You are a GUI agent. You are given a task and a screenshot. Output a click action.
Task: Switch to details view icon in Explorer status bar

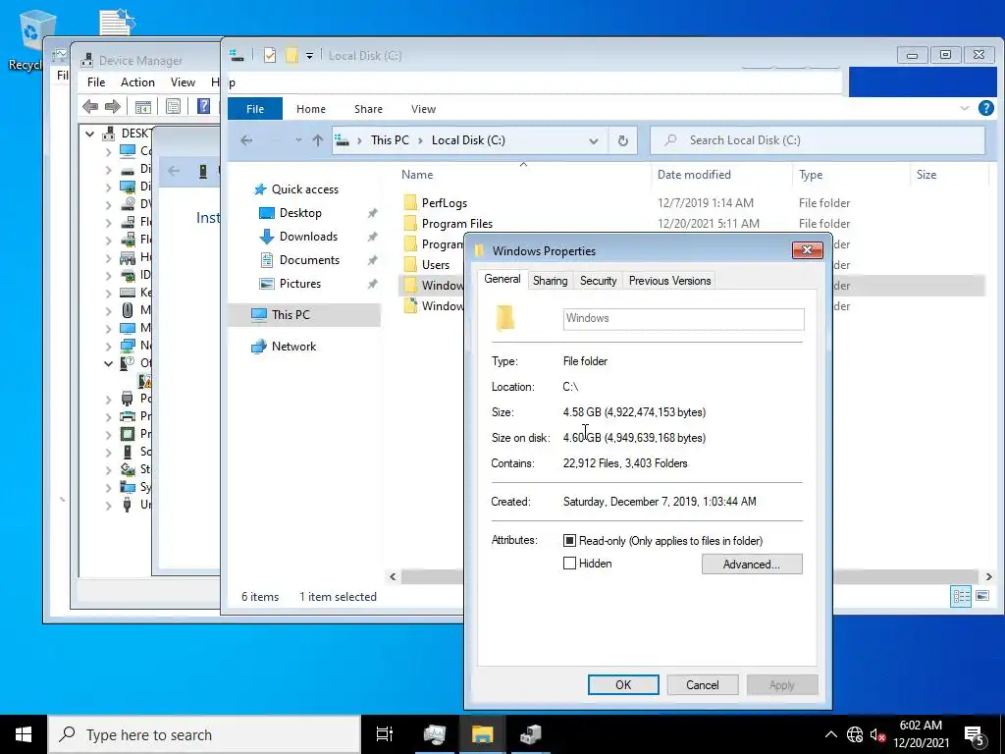[x=961, y=596]
